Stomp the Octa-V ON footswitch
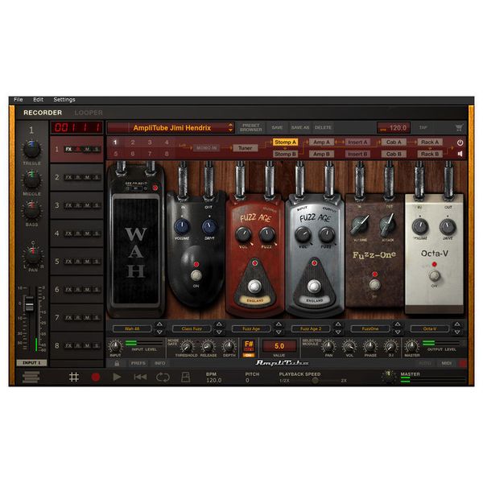Image resolution: width=483 pixels, height=483 pixels. 435,275
